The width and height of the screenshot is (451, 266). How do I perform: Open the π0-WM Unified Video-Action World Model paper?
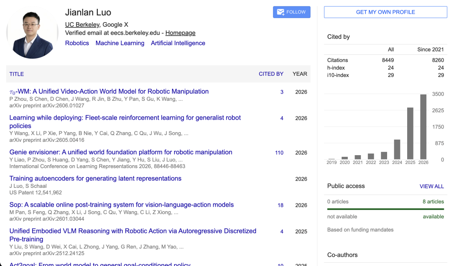tap(109, 91)
